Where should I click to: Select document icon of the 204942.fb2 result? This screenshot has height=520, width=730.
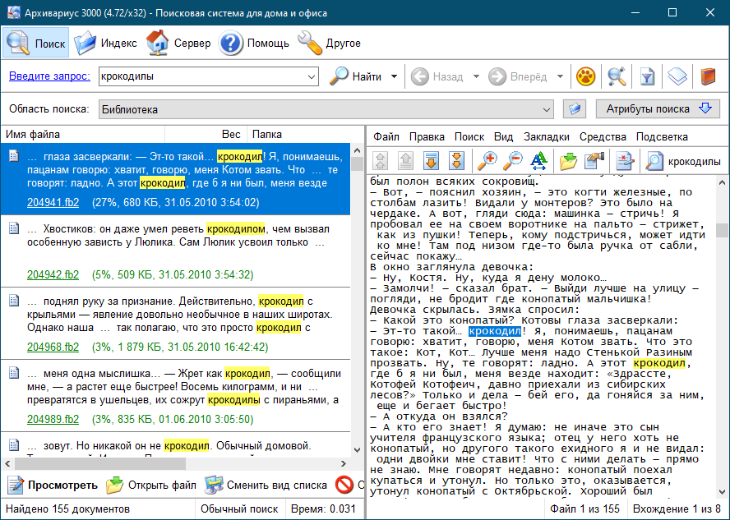click(14, 228)
